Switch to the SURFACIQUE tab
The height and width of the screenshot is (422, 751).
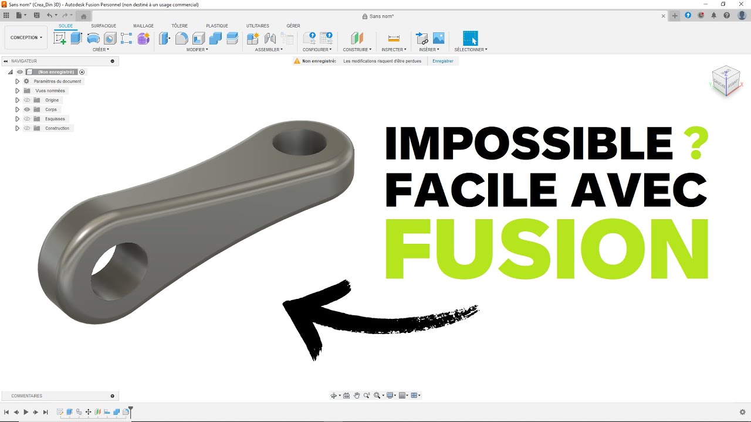click(104, 26)
